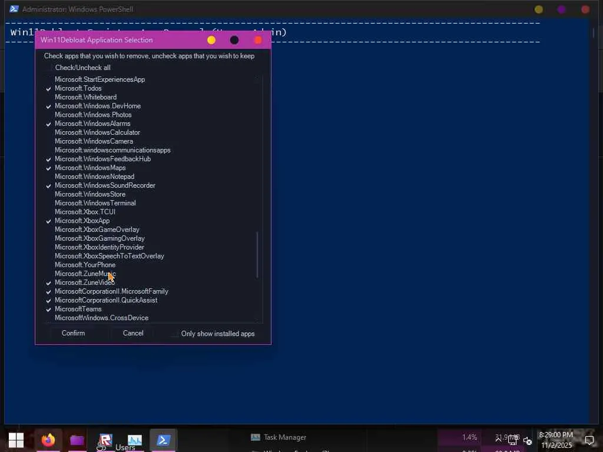603x452 pixels.
Task: Click the muted volume tray icon
Action: (x=528, y=441)
